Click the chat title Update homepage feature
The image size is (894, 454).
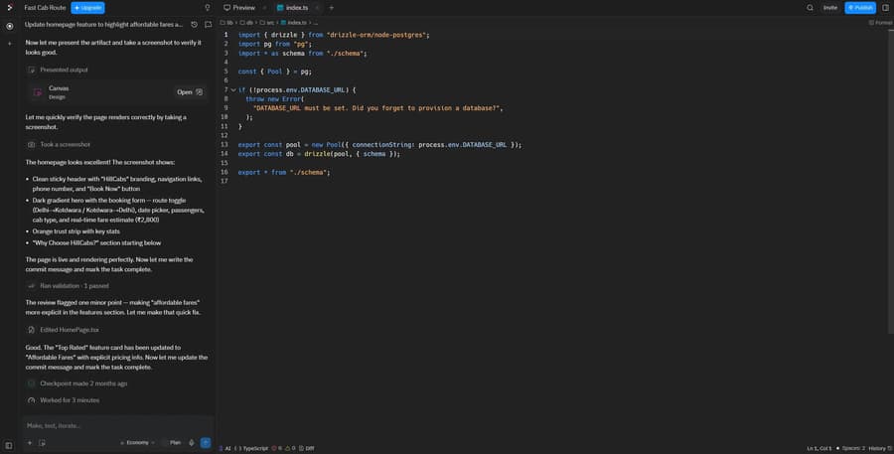tap(103, 25)
